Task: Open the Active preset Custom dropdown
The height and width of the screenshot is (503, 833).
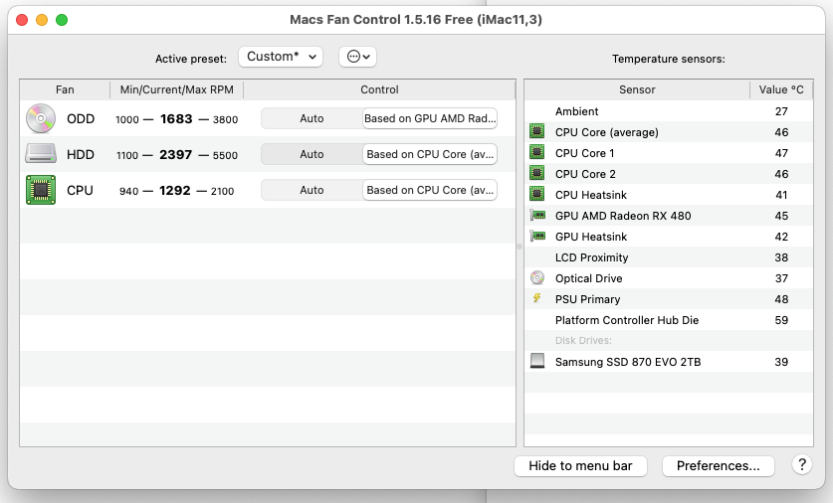Action: pyautogui.click(x=281, y=57)
